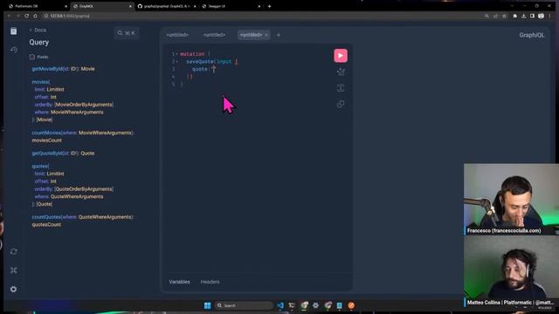This screenshot has height=314, width=559.
Task: Open the browser profile avatar
Action: [x=541, y=16]
